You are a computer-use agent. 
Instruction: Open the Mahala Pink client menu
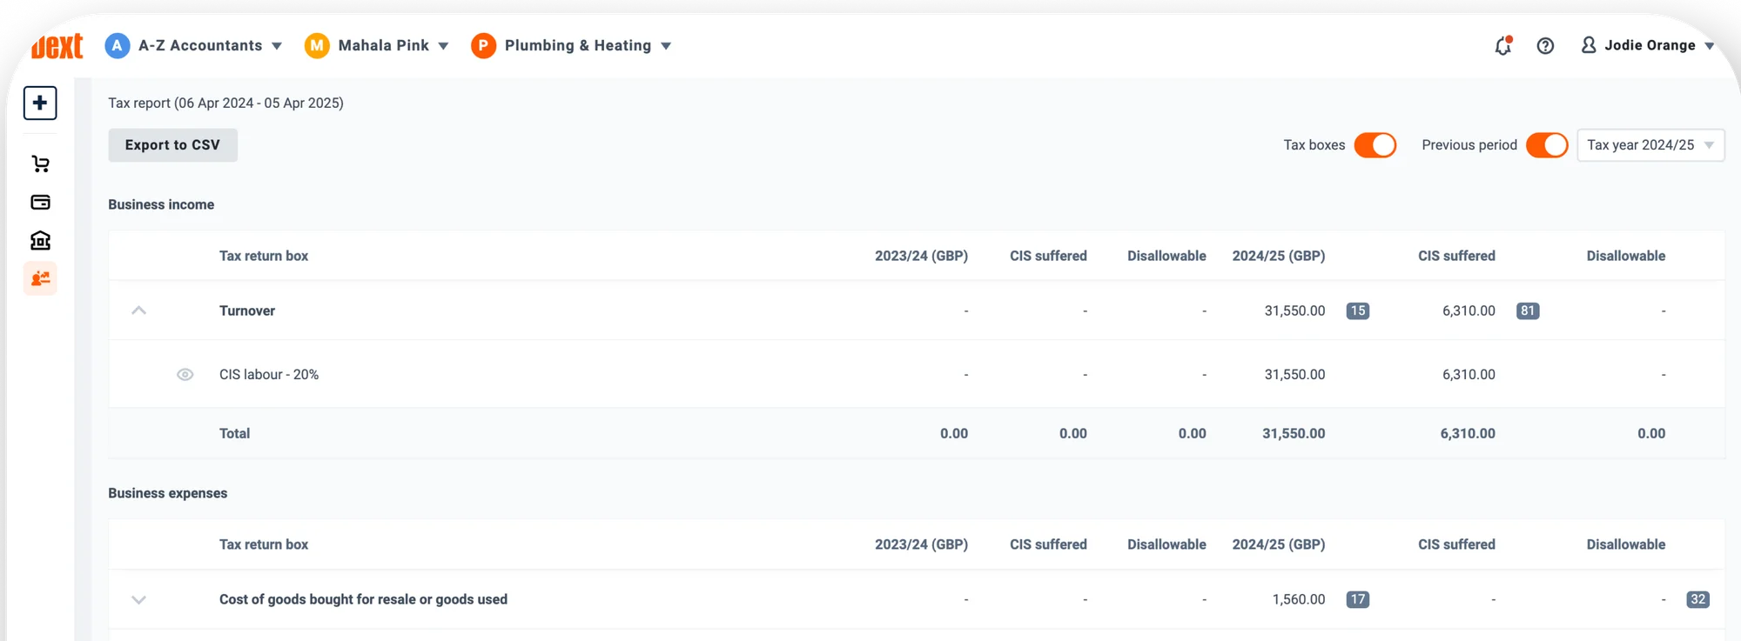point(376,45)
